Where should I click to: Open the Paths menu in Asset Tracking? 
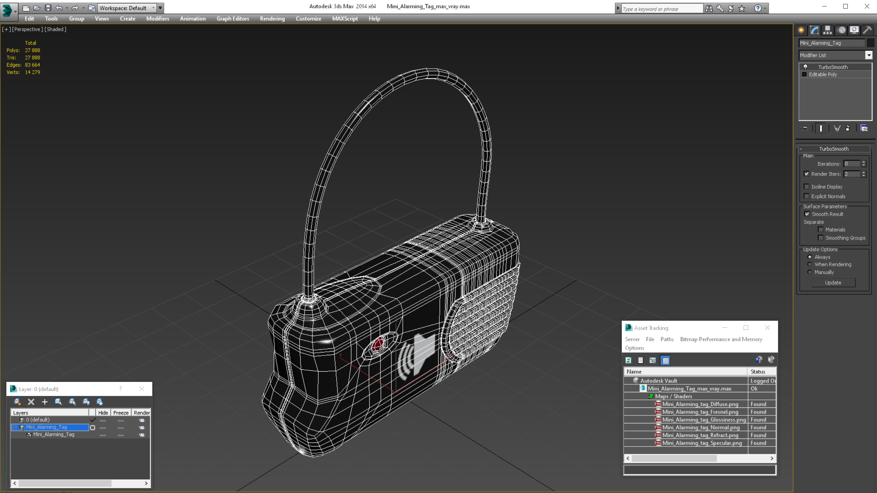(x=667, y=339)
